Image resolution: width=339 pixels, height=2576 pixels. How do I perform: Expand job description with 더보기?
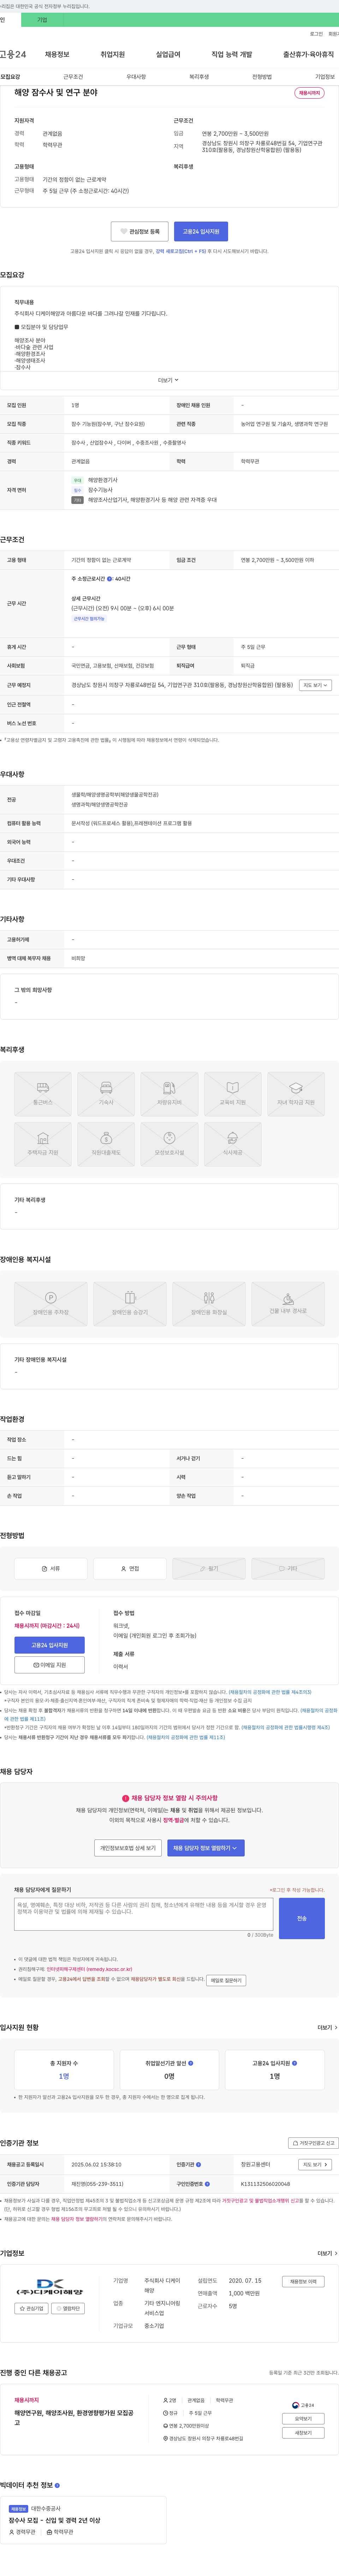[169, 380]
